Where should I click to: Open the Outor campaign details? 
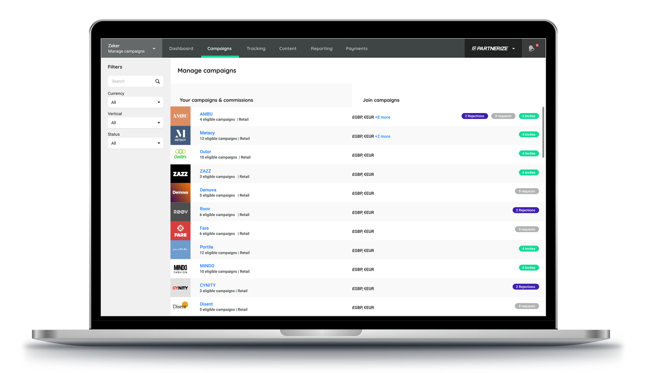tap(205, 152)
